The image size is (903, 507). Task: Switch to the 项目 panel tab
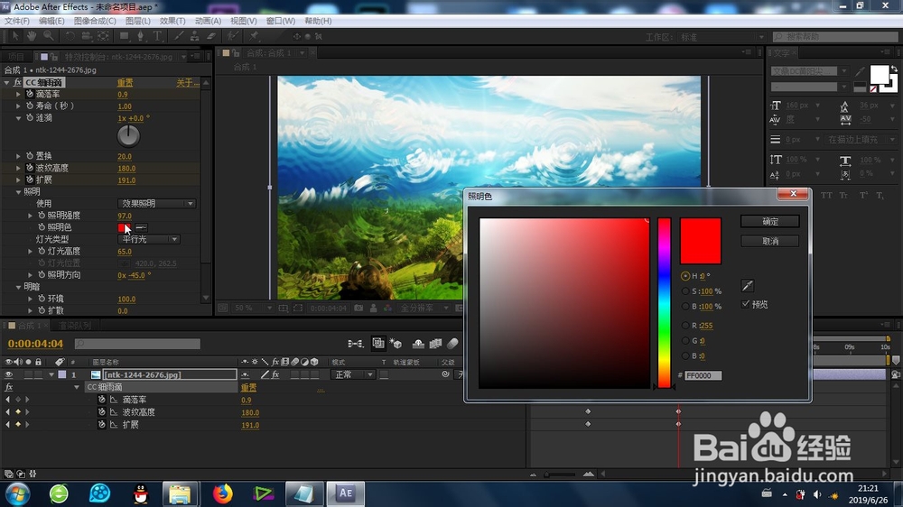pos(16,57)
